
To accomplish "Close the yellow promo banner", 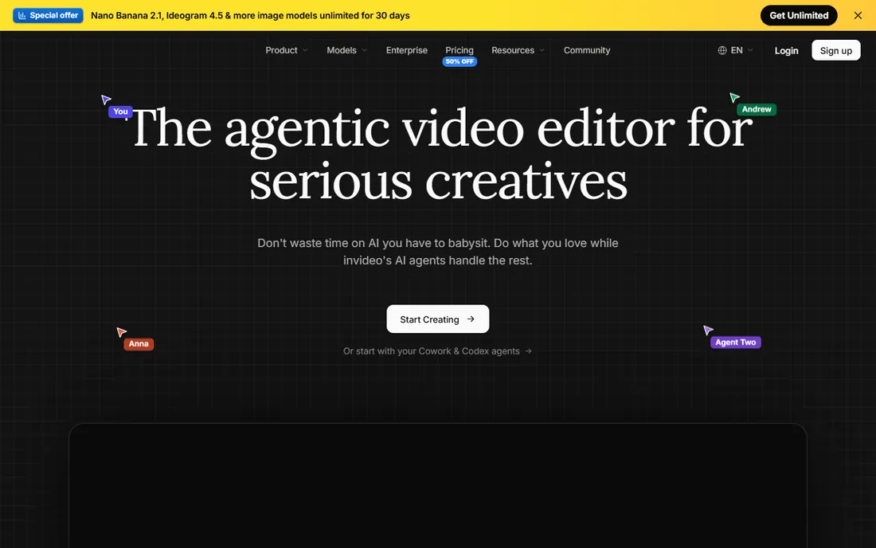I will coord(858,16).
